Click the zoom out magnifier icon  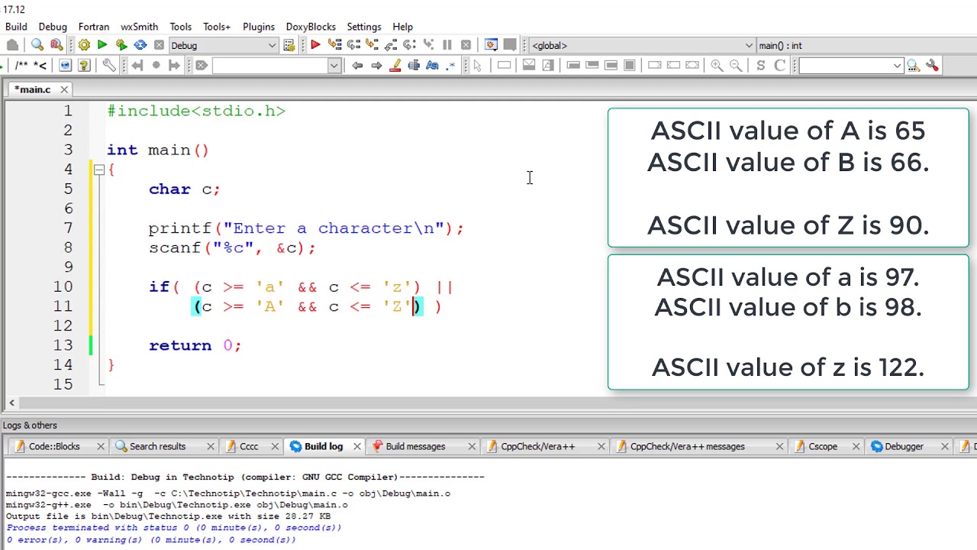[736, 66]
